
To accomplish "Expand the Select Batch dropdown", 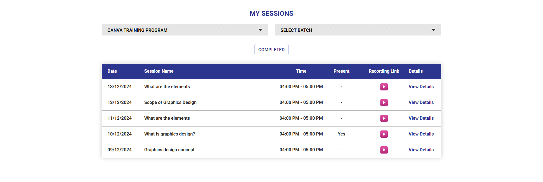I will 358,30.
